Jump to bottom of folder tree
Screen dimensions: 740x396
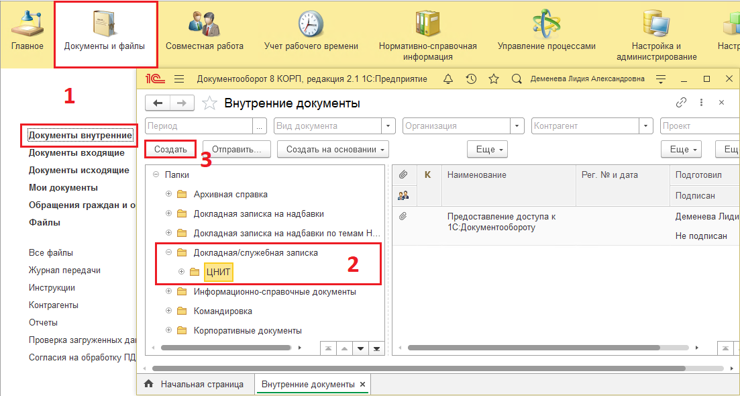pyautogui.click(x=376, y=348)
